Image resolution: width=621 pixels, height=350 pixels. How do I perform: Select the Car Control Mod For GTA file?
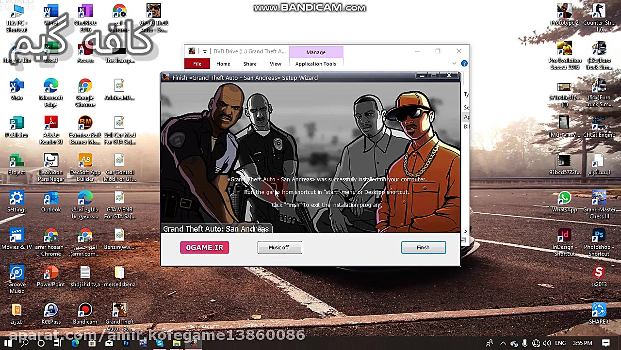click(x=119, y=168)
